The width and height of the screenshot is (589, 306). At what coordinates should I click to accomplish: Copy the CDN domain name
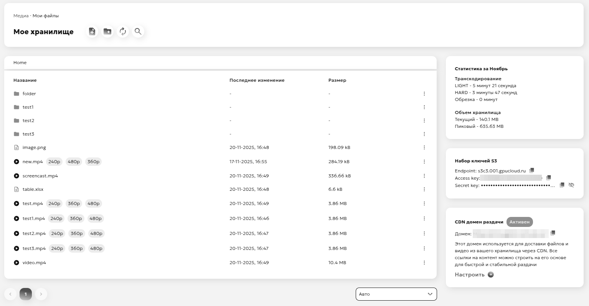553,233
